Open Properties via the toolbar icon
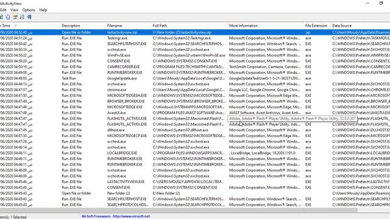The height and width of the screenshot is (219, 390). [15, 17]
